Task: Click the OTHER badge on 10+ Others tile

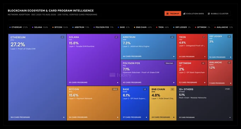Action: tap(227, 89)
